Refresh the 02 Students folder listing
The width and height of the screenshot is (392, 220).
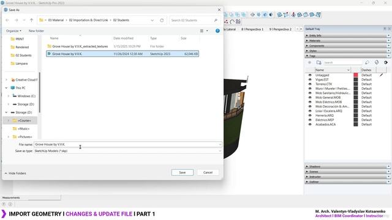[162, 20]
